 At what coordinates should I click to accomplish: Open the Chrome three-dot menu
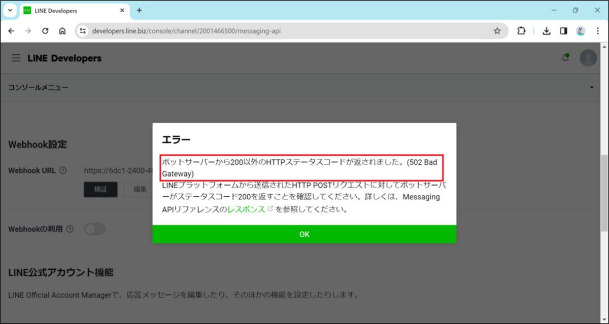[597, 31]
